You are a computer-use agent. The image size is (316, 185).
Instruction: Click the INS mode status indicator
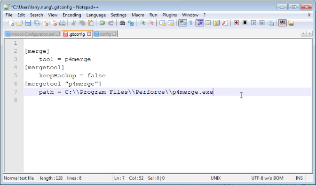(299, 178)
